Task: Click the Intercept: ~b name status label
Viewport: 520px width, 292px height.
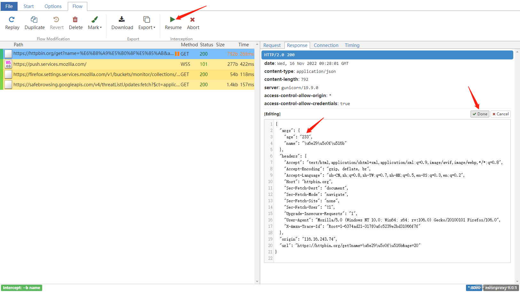Action: 22,288
